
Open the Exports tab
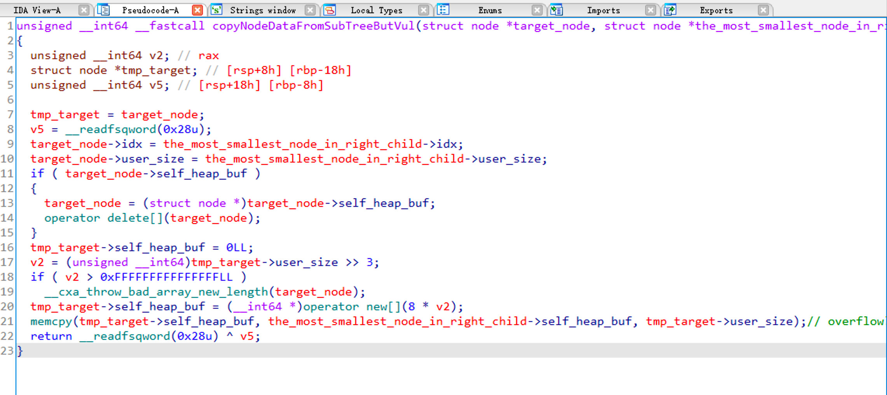[716, 10]
